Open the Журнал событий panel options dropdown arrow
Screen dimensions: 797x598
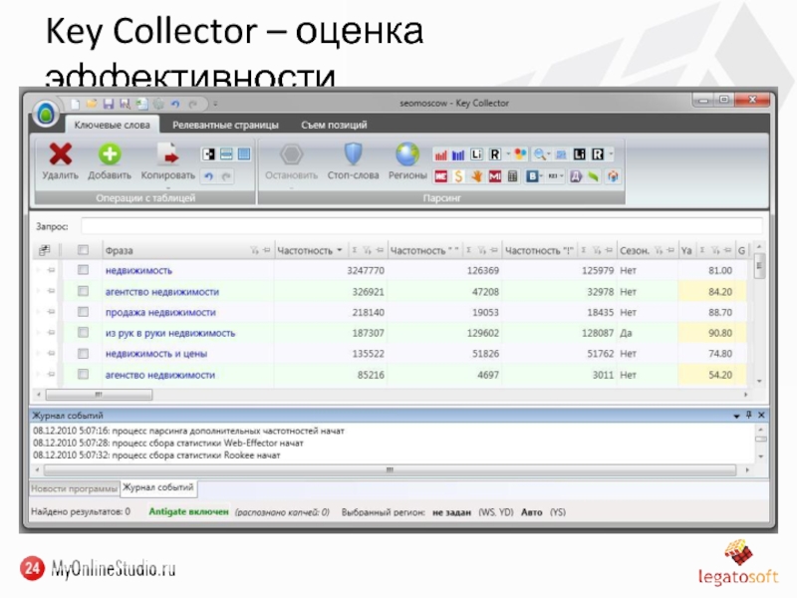tap(736, 416)
